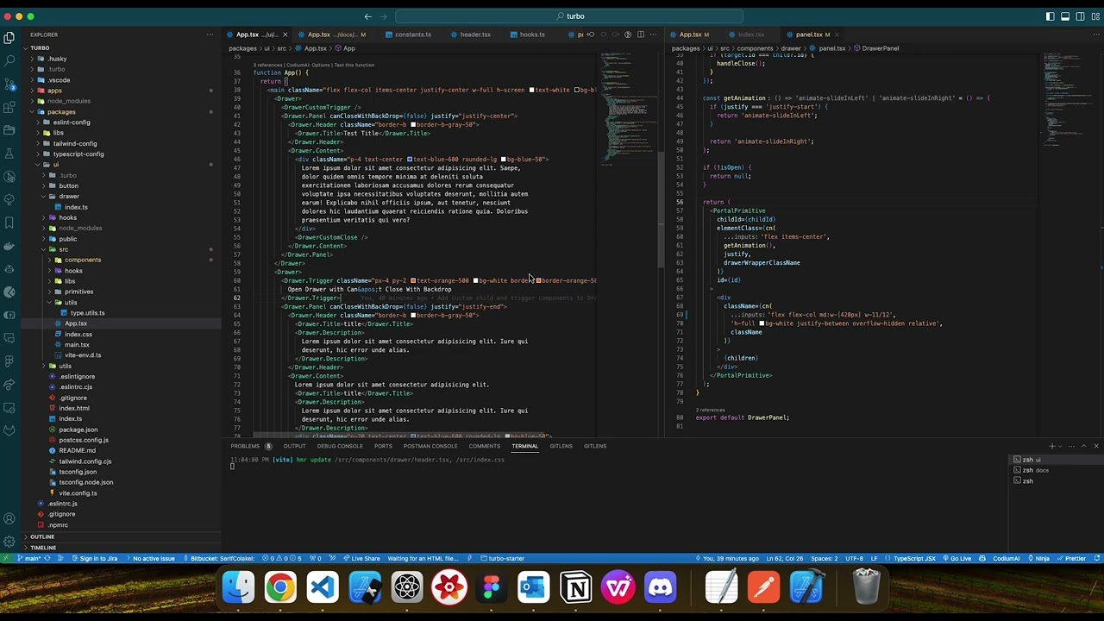Open Explorer views more actions ellipsis
The width and height of the screenshot is (1104, 621).
pos(210,34)
